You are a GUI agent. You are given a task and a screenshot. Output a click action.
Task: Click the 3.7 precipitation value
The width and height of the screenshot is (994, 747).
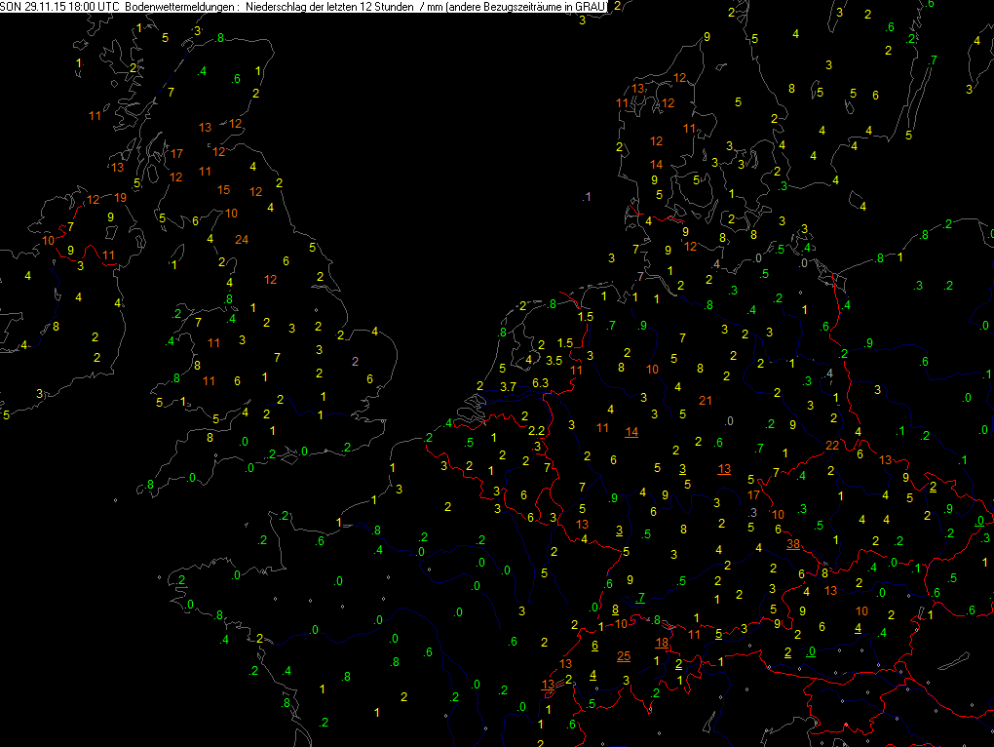508,387
